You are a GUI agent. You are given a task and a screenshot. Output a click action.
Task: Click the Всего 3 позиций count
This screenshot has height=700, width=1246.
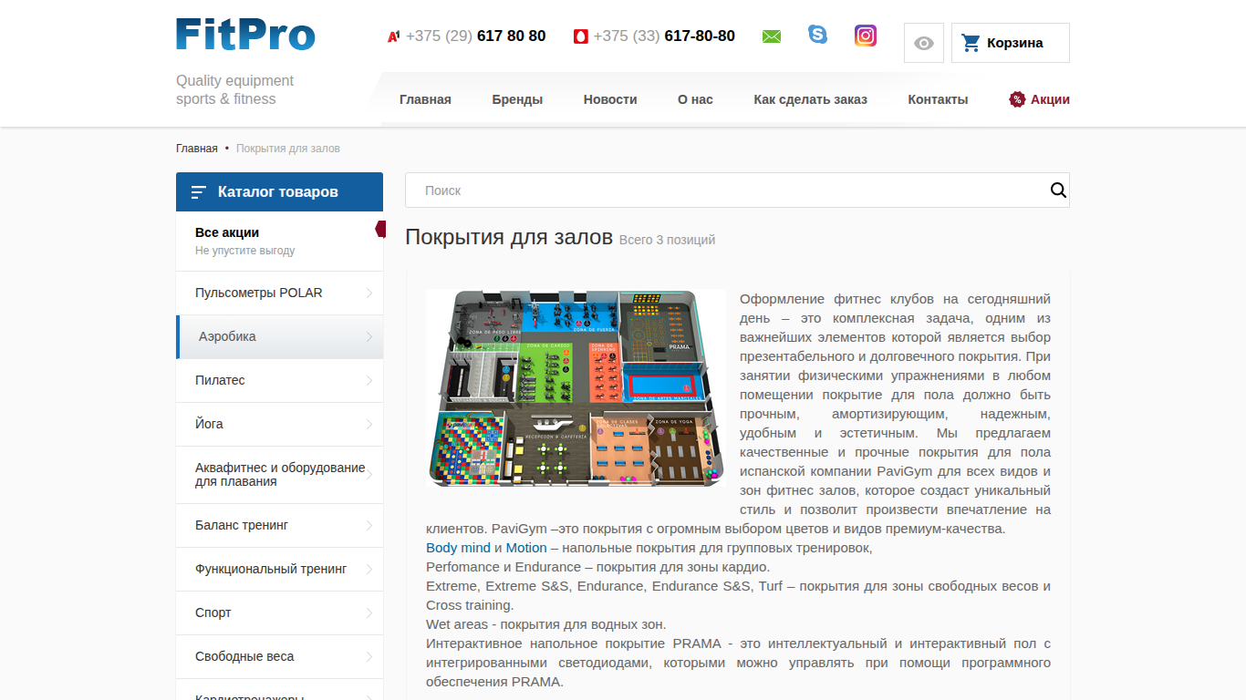[667, 240]
